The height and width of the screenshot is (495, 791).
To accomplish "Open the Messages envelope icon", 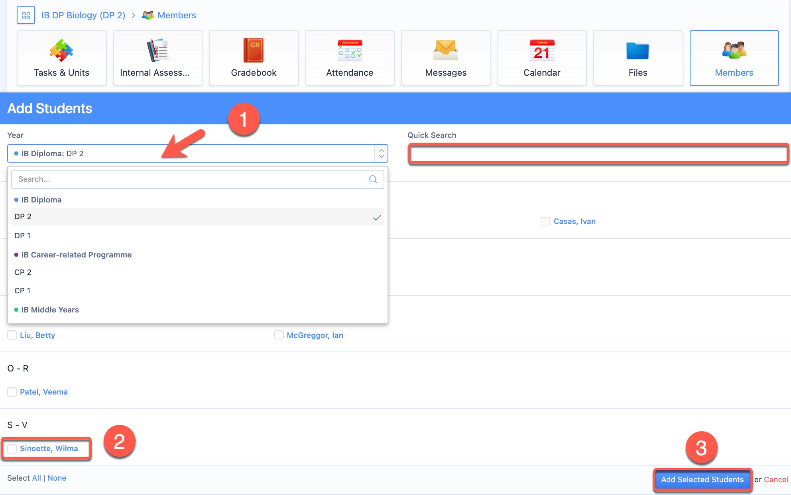I will (445, 51).
